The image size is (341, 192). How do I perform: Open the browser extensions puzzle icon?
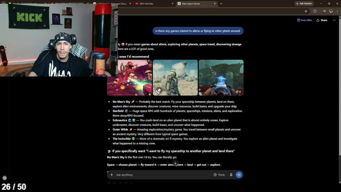pyautogui.click(x=315, y=11)
